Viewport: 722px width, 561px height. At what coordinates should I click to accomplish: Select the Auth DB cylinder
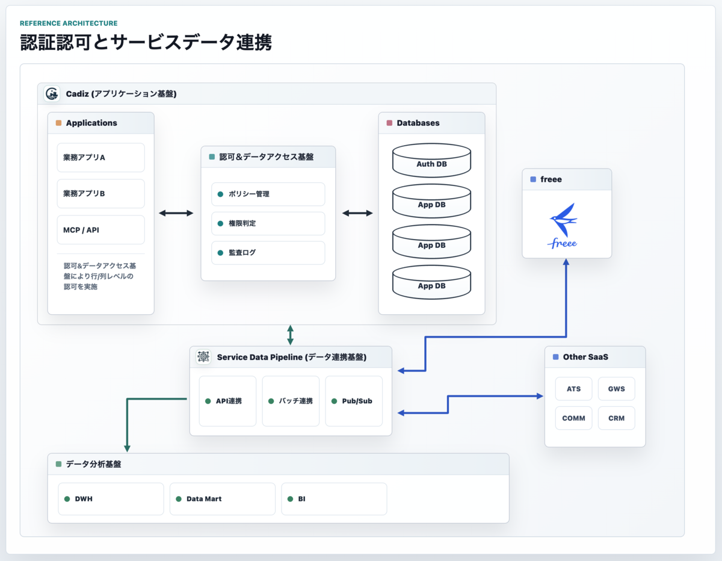coord(431,160)
